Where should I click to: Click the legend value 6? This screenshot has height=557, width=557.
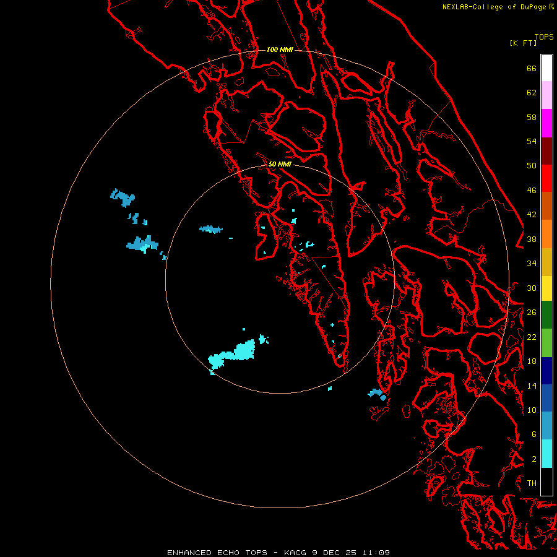[534, 434]
